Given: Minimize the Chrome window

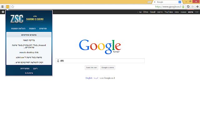Looking at the screenshot, I should pos(186,2).
